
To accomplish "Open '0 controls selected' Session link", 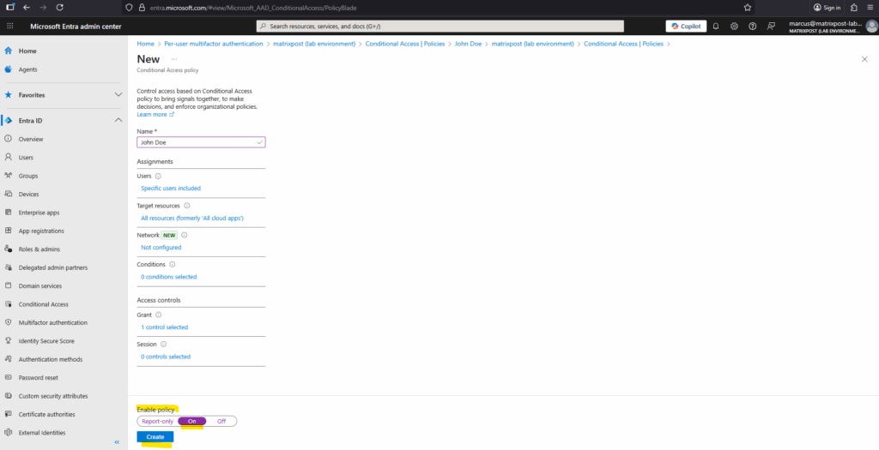I will 166,357.
